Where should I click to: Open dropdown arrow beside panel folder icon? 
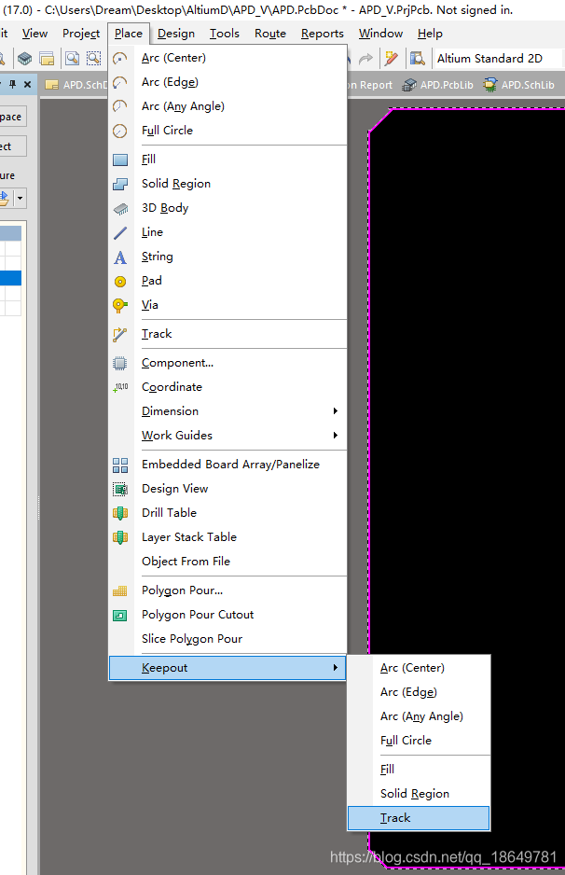21,199
